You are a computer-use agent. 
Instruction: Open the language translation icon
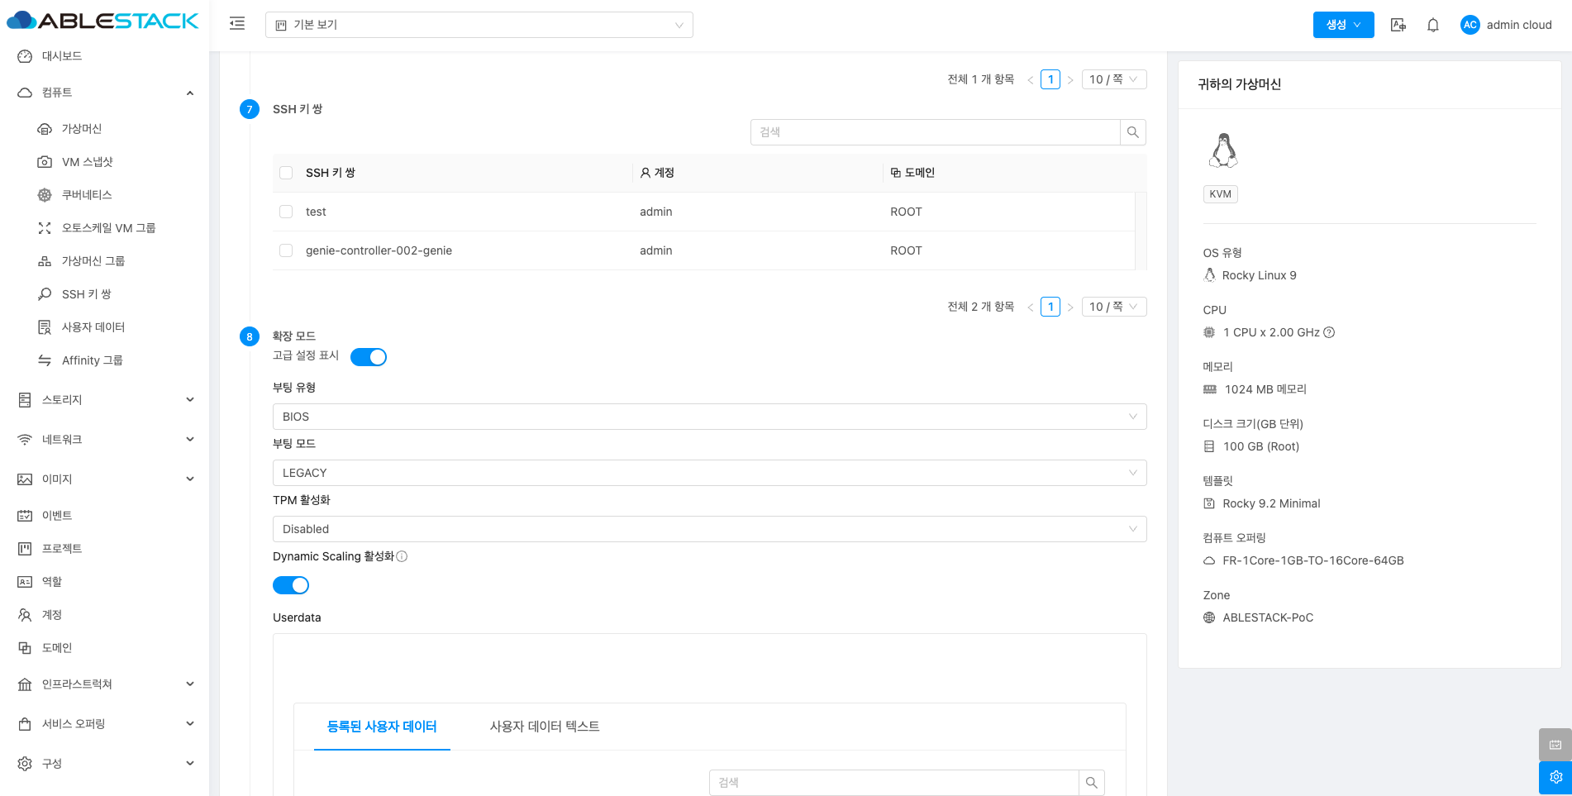pos(1398,25)
